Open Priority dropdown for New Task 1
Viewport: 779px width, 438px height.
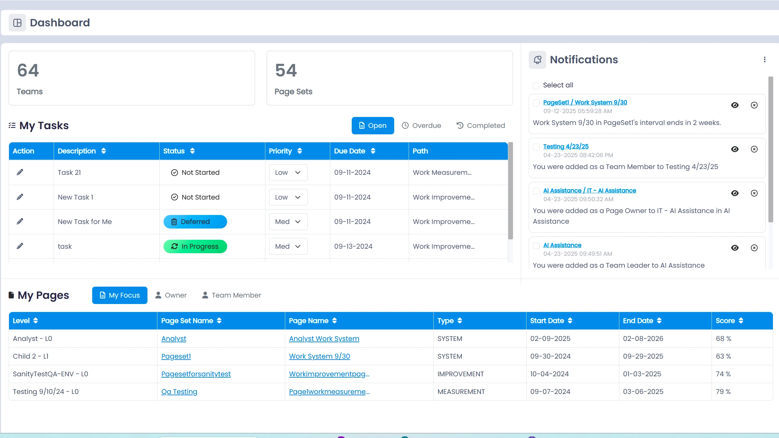point(288,197)
